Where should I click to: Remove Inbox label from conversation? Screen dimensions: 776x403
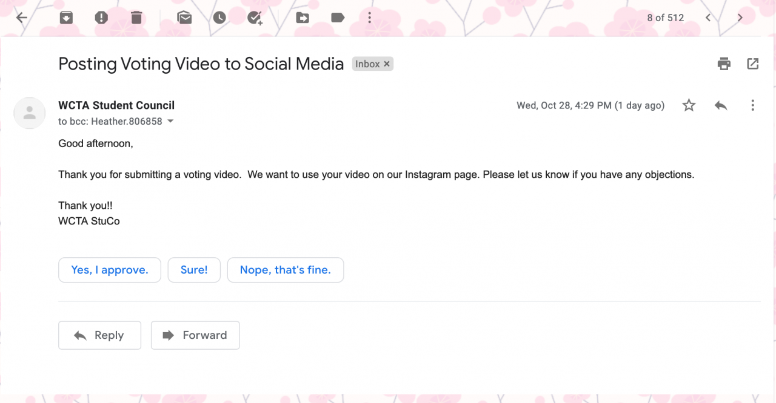(387, 64)
